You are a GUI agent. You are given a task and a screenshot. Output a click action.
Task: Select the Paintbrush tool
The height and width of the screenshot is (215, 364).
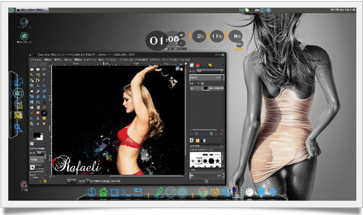pos(32,113)
